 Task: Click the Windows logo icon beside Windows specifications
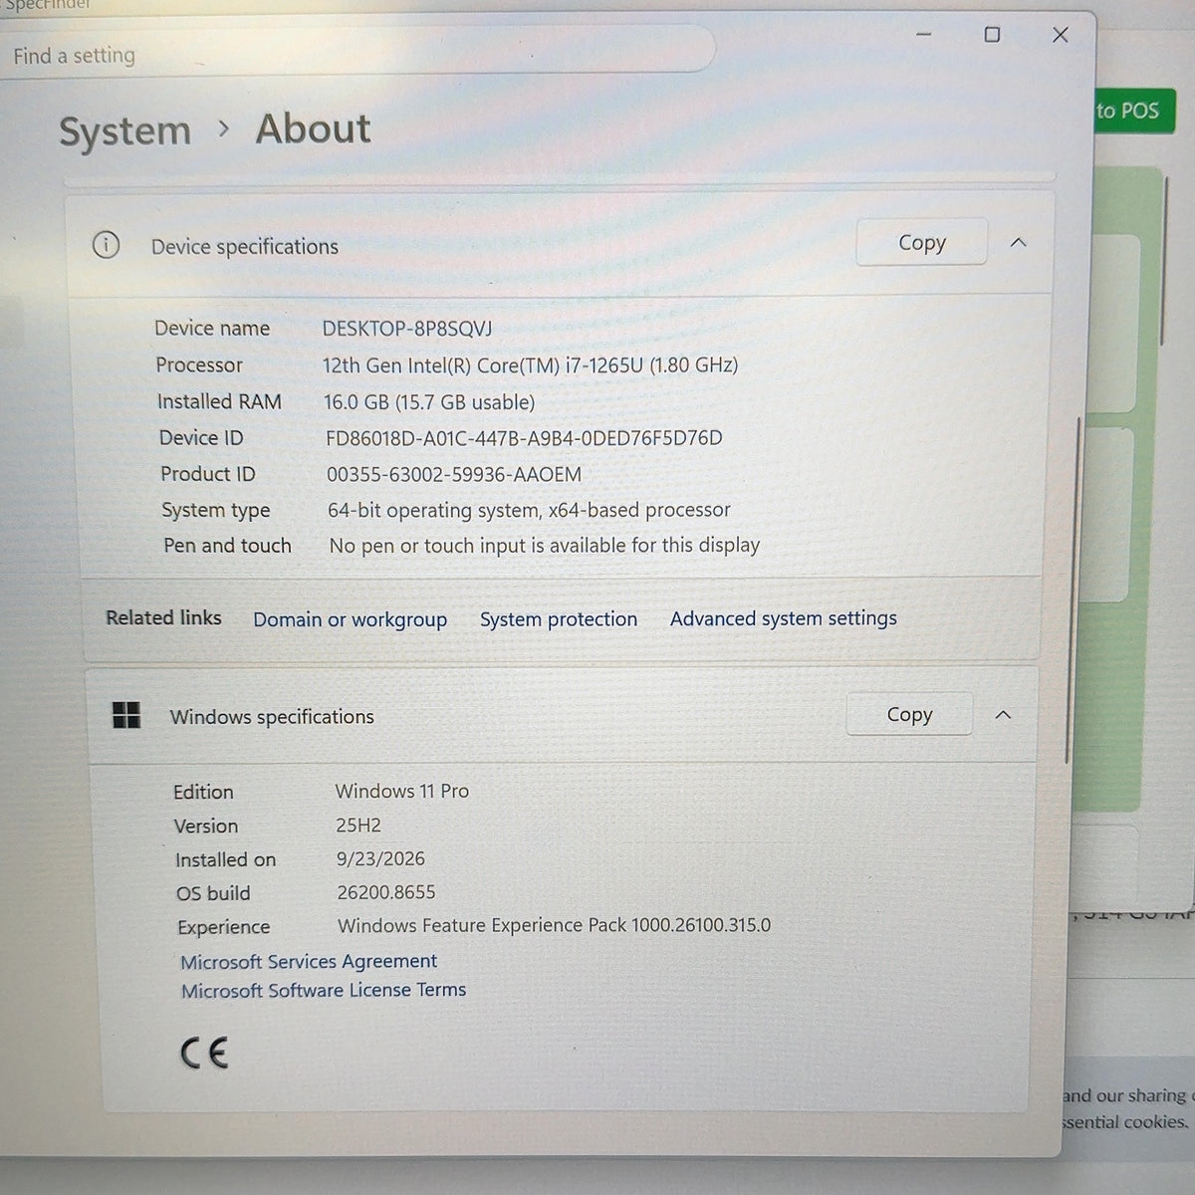(x=126, y=715)
